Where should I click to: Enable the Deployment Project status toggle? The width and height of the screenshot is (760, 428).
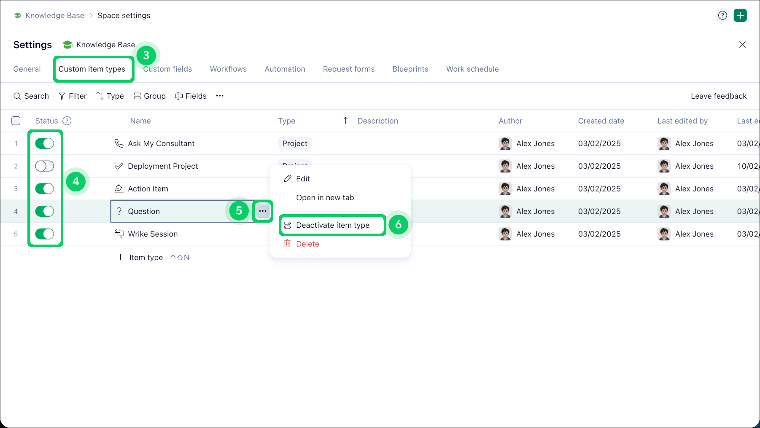tap(45, 166)
